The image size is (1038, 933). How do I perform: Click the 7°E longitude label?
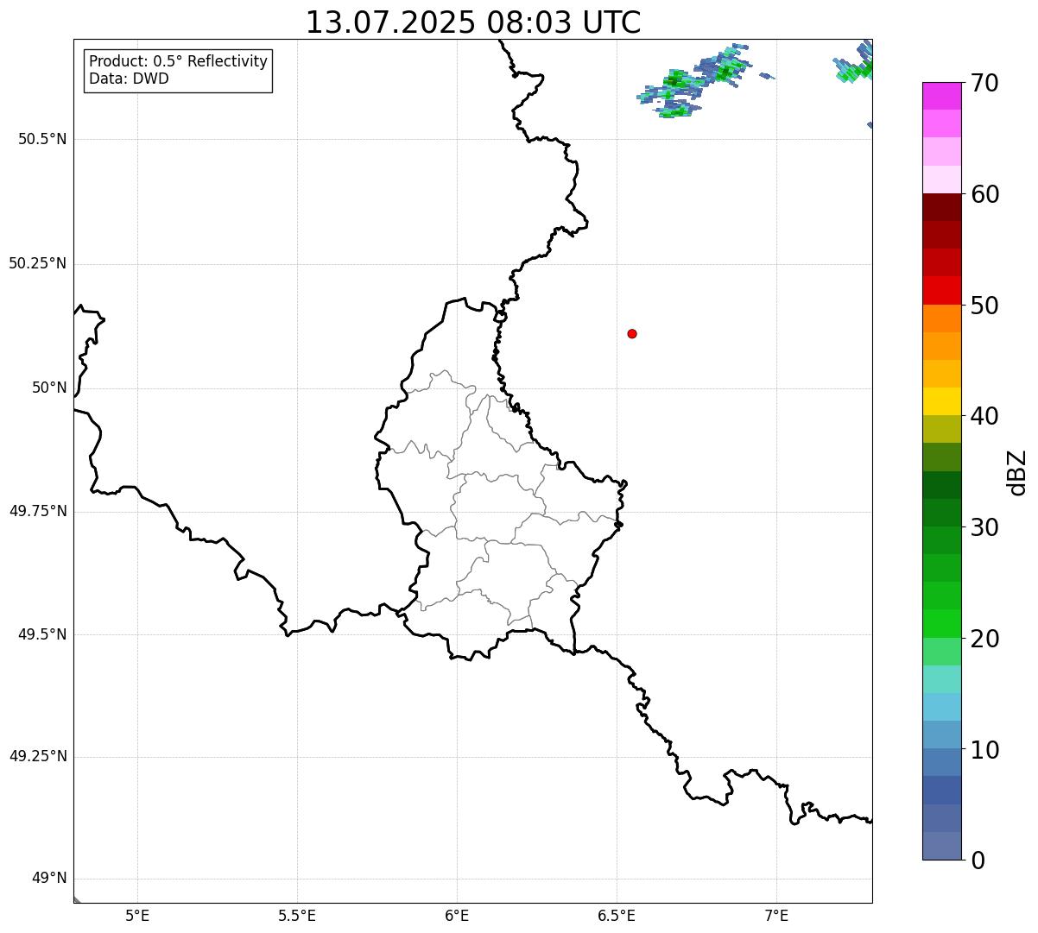click(776, 915)
